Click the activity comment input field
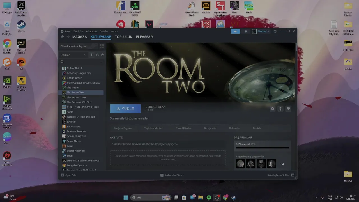The height and width of the screenshot is (202, 359). [168, 144]
